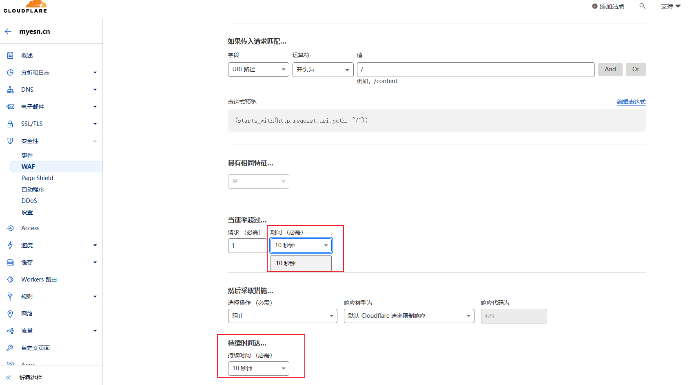Click the DNS network icon
694x385 pixels.
[10, 90]
